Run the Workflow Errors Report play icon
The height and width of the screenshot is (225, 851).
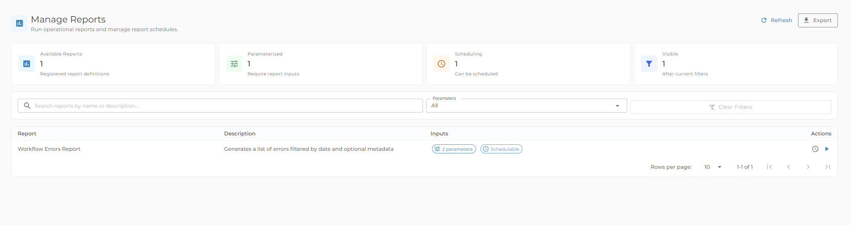pyautogui.click(x=827, y=149)
